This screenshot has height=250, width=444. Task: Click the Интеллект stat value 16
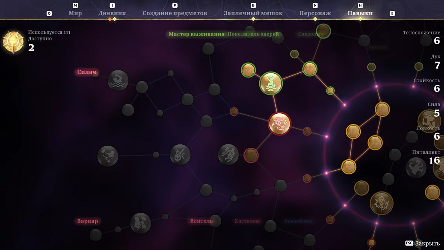[434, 160]
